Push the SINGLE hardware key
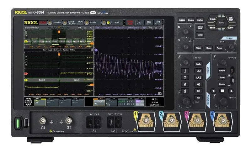This screenshot has width=251, height=148. [212, 19]
